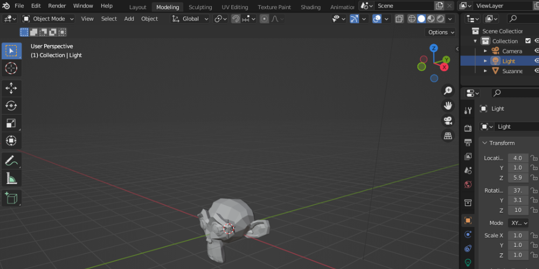Switch to the Sculpting workspace tab
Screen dimensions: 539x269
coord(200,7)
